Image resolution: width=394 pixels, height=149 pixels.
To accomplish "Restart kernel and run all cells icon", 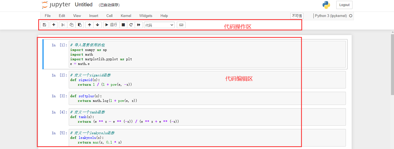I will point(139,25).
